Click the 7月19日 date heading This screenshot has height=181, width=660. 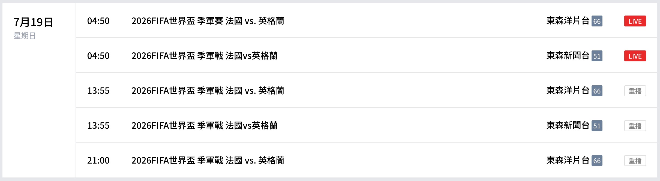point(33,22)
